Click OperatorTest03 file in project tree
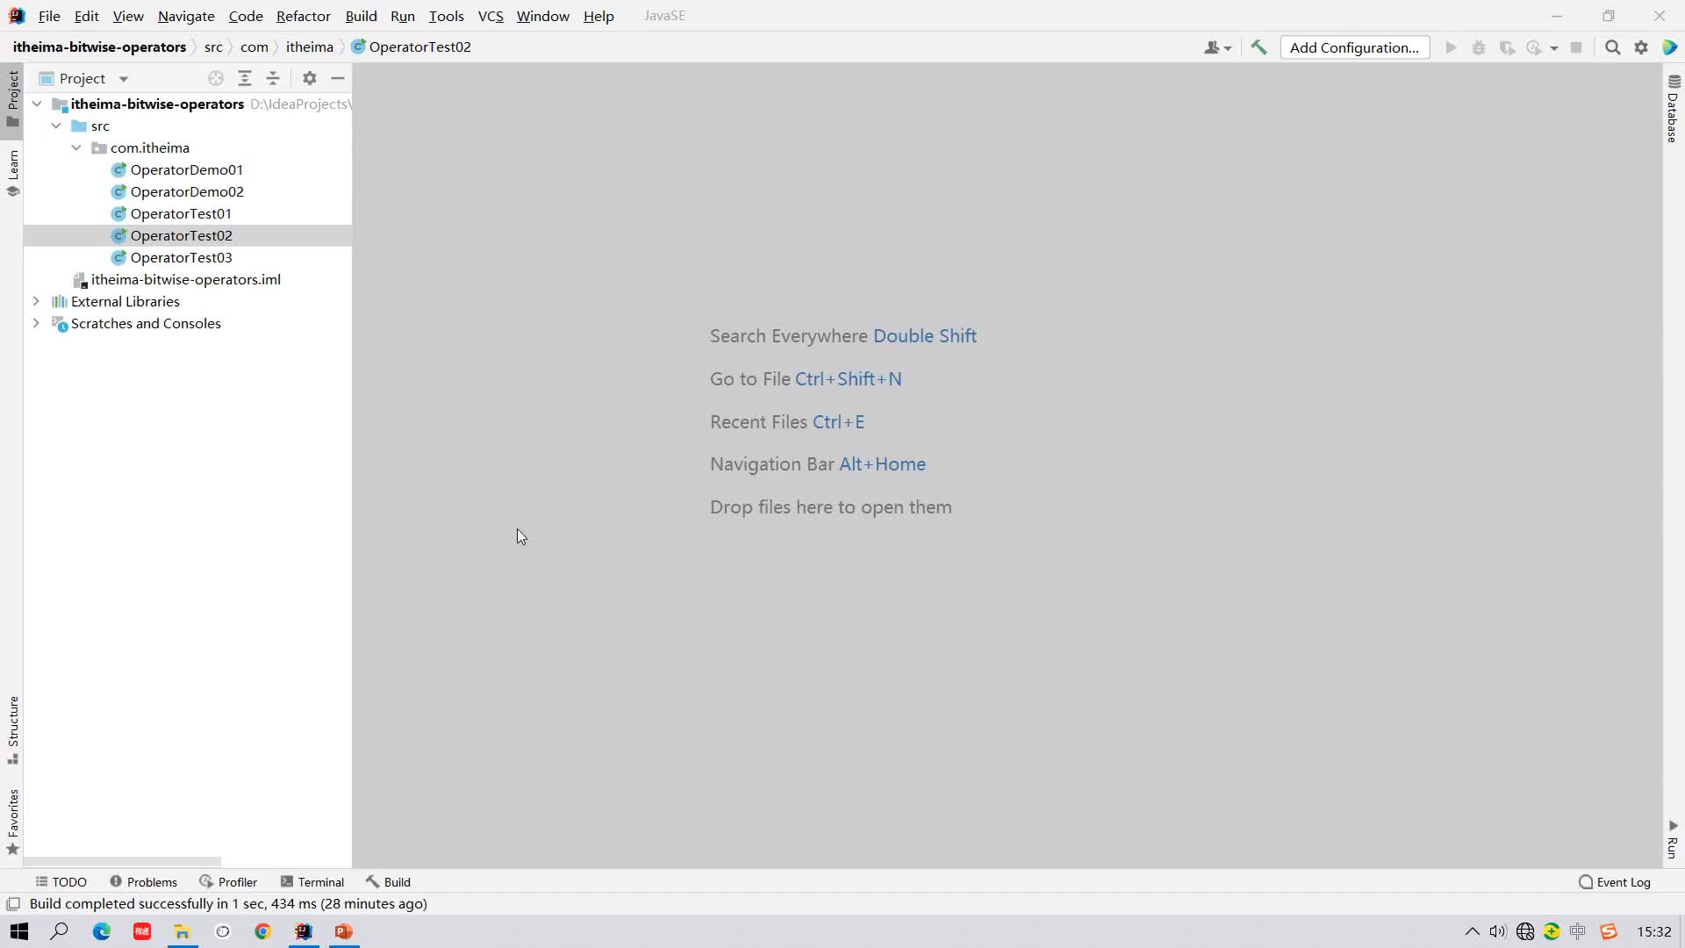This screenshot has height=948, width=1685. tap(181, 257)
